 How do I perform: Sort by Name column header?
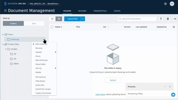[59, 27]
